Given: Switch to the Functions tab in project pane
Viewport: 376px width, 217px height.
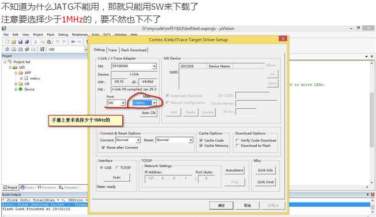Looking at the screenshot, I should [x=47, y=188].
